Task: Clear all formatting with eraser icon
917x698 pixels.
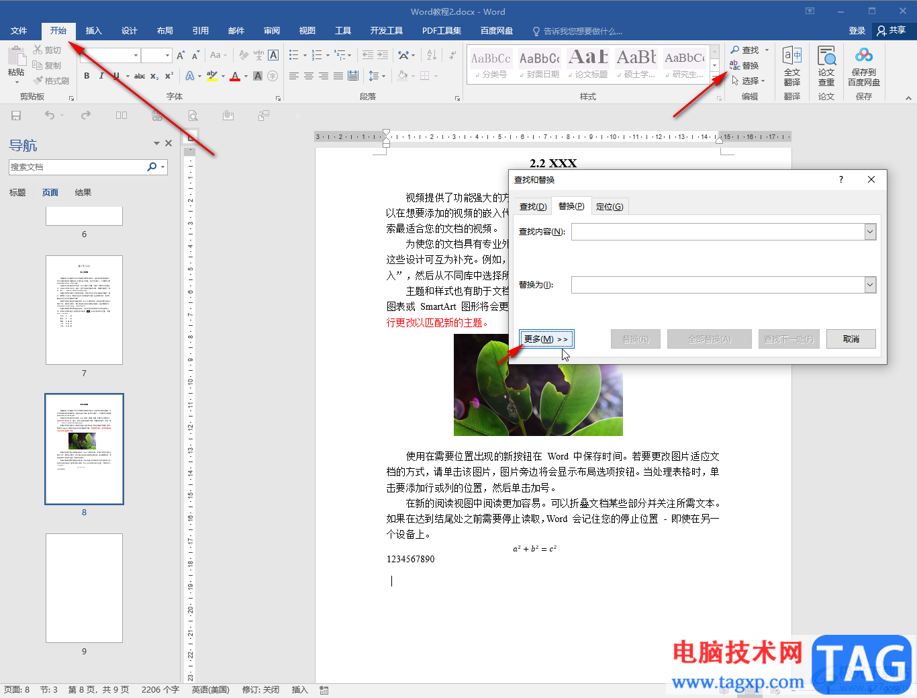Action: 244,55
